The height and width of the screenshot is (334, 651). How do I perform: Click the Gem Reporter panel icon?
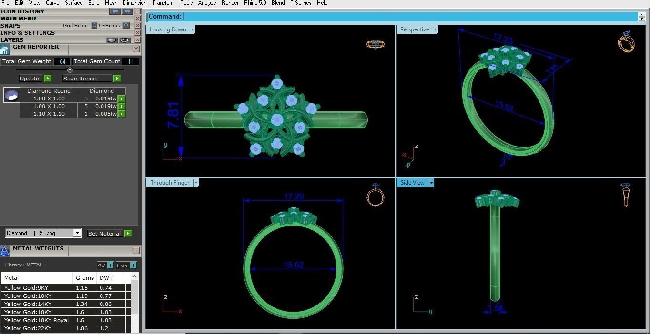click(x=5, y=50)
